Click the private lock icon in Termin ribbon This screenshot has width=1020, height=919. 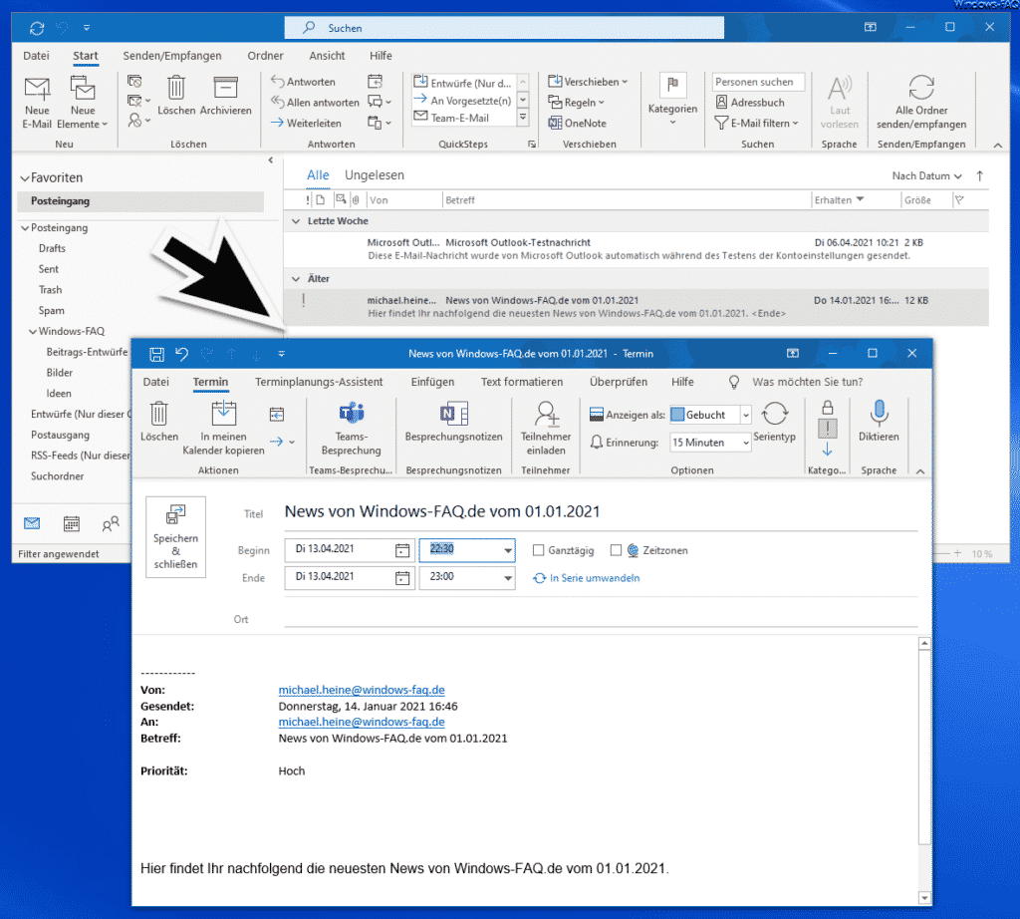828,408
